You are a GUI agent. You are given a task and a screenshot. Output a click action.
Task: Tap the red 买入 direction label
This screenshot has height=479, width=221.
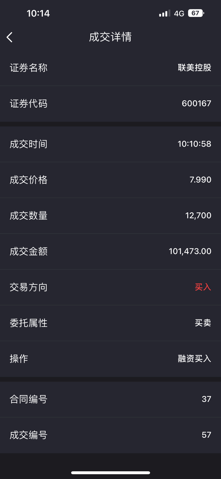pyautogui.click(x=203, y=287)
